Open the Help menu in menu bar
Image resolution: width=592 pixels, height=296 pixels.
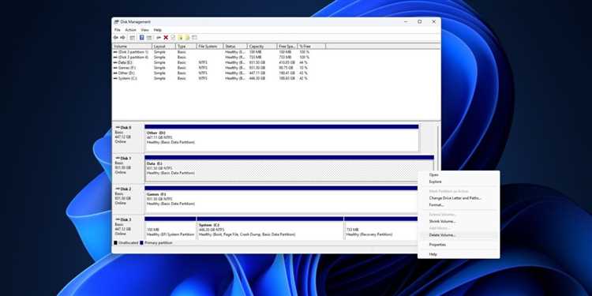tap(158, 30)
